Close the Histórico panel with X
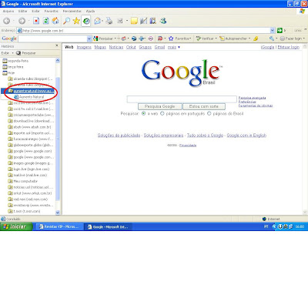The height and width of the screenshot is (288, 308). click(x=57, y=45)
